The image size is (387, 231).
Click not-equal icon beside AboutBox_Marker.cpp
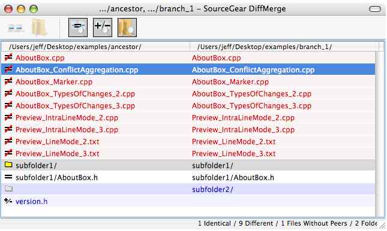(8, 81)
